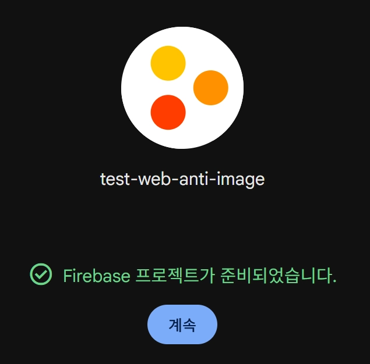370x364 pixels.
Task: Tap the bottom red circle of logo
Action: [x=168, y=112]
